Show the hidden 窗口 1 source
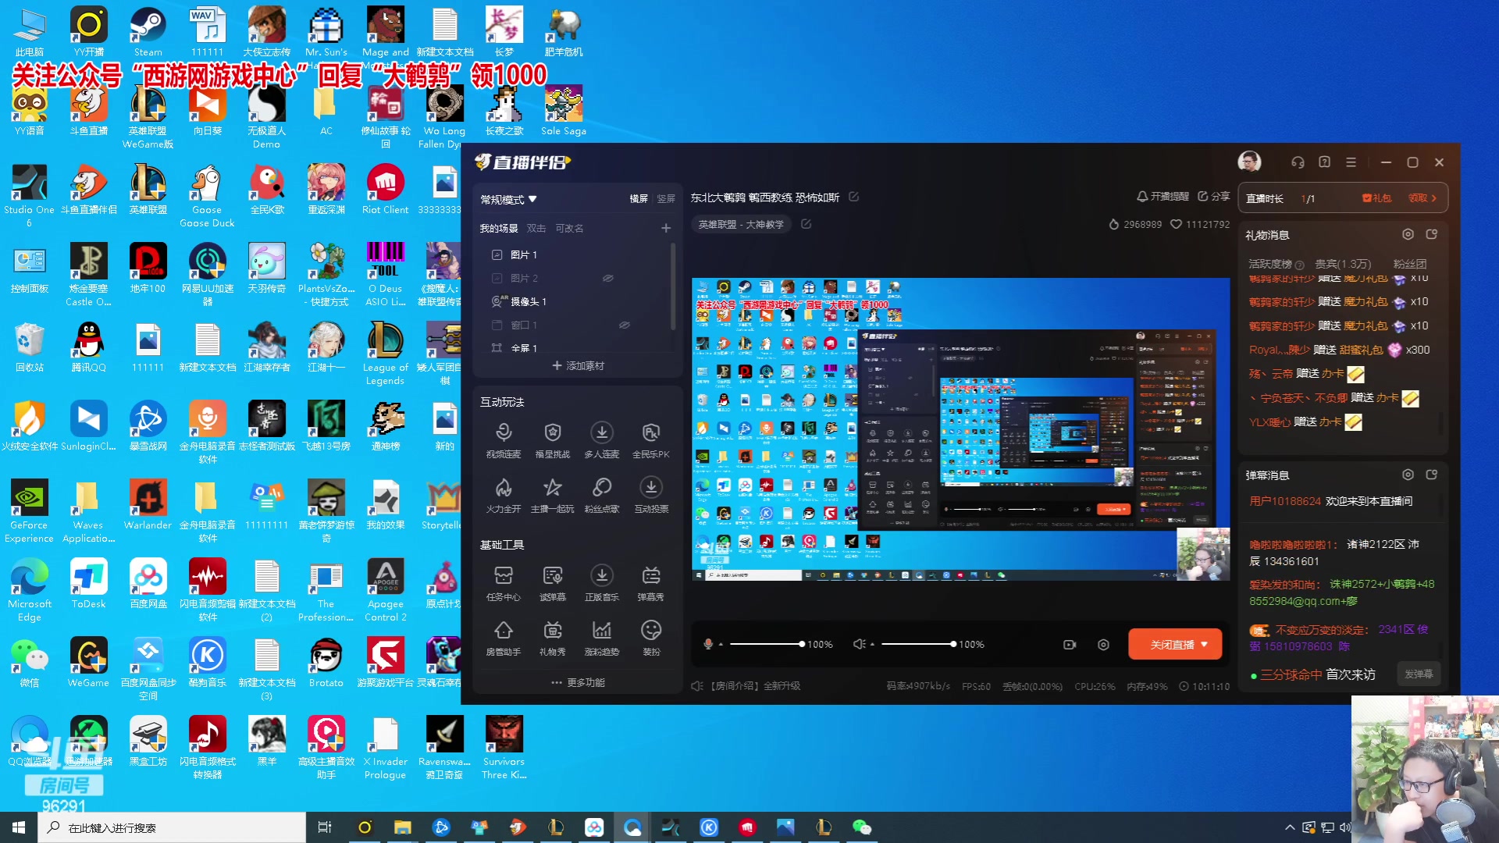The height and width of the screenshot is (843, 1499). point(624,325)
